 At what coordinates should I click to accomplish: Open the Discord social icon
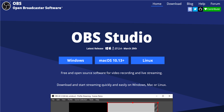coord(190,9)
